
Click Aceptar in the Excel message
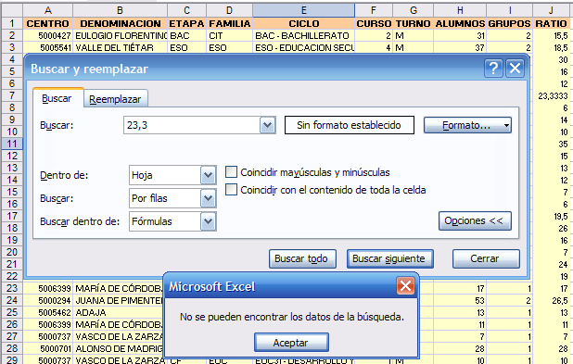pos(291,343)
